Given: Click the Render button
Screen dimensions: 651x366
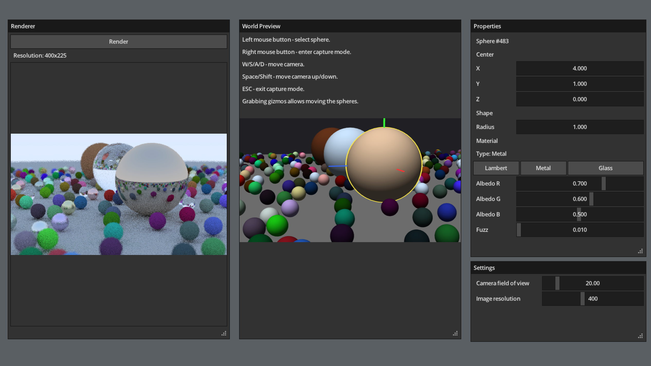Looking at the screenshot, I should (119, 42).
